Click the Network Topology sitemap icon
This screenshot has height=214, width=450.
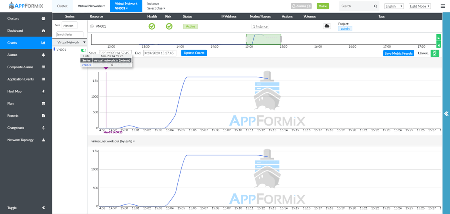pyautogui.click(x=43, y=140)
